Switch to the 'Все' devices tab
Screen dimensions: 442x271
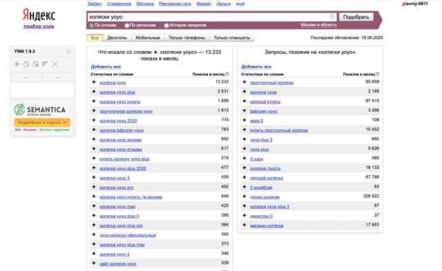tap(95, 38)
